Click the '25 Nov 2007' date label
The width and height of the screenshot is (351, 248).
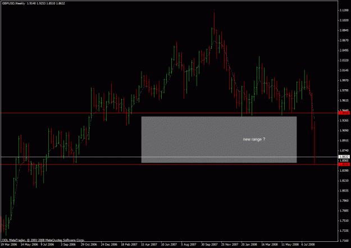coord(230,245)
